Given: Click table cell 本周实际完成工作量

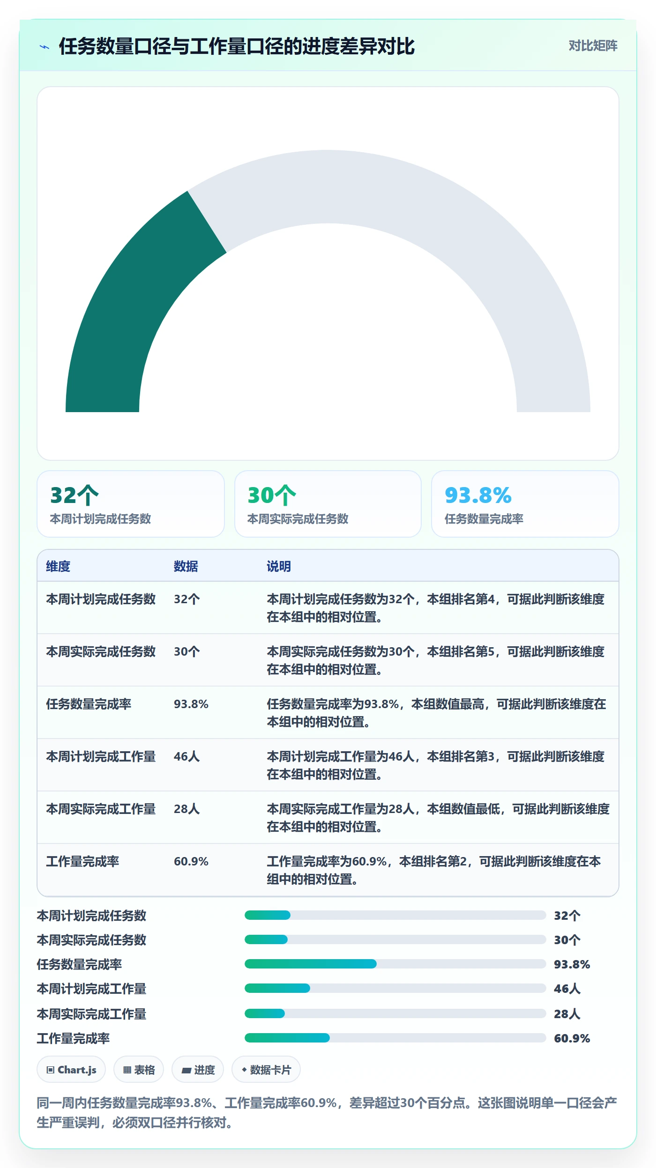Looking at the screenshot, I should (x=101, y=809).
